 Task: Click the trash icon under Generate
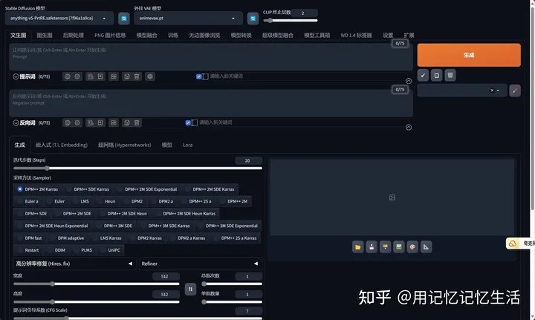coord(450,75)
